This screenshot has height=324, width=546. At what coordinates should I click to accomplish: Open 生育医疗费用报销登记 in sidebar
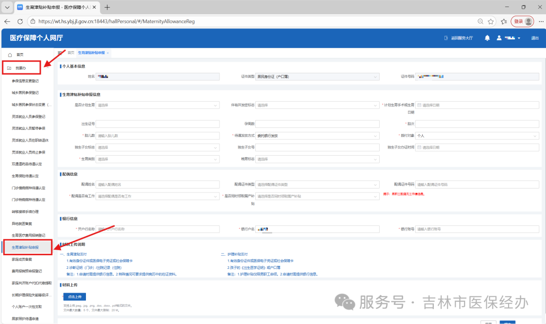pyautogui.click(x=28, y=236)
